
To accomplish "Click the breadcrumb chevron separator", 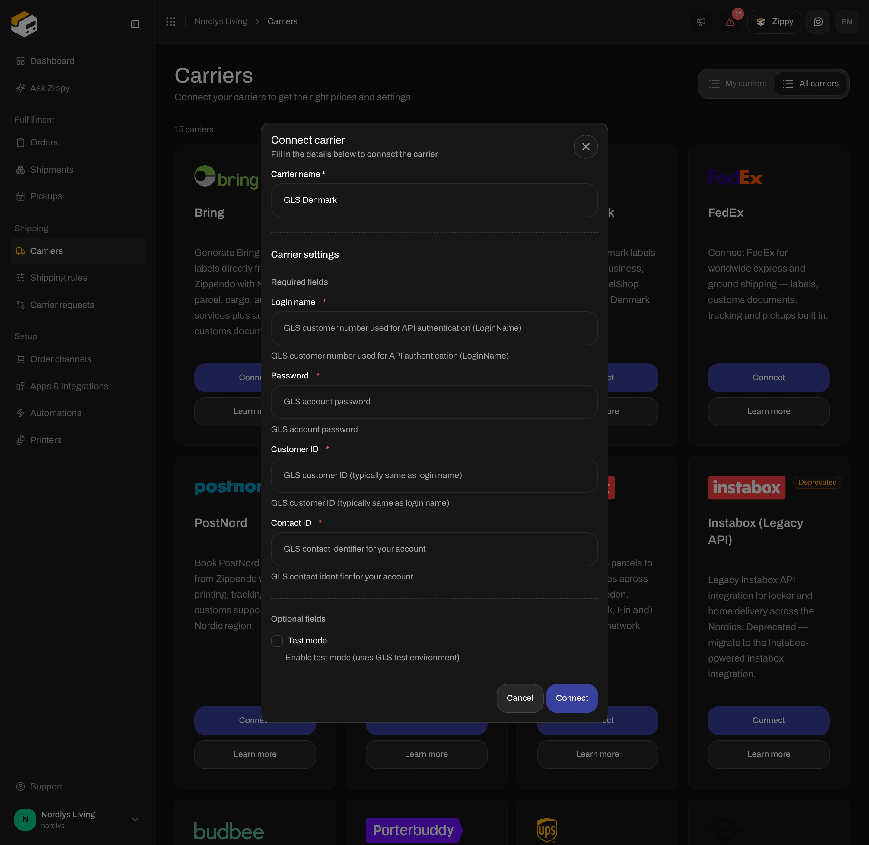I will [257, 22].
